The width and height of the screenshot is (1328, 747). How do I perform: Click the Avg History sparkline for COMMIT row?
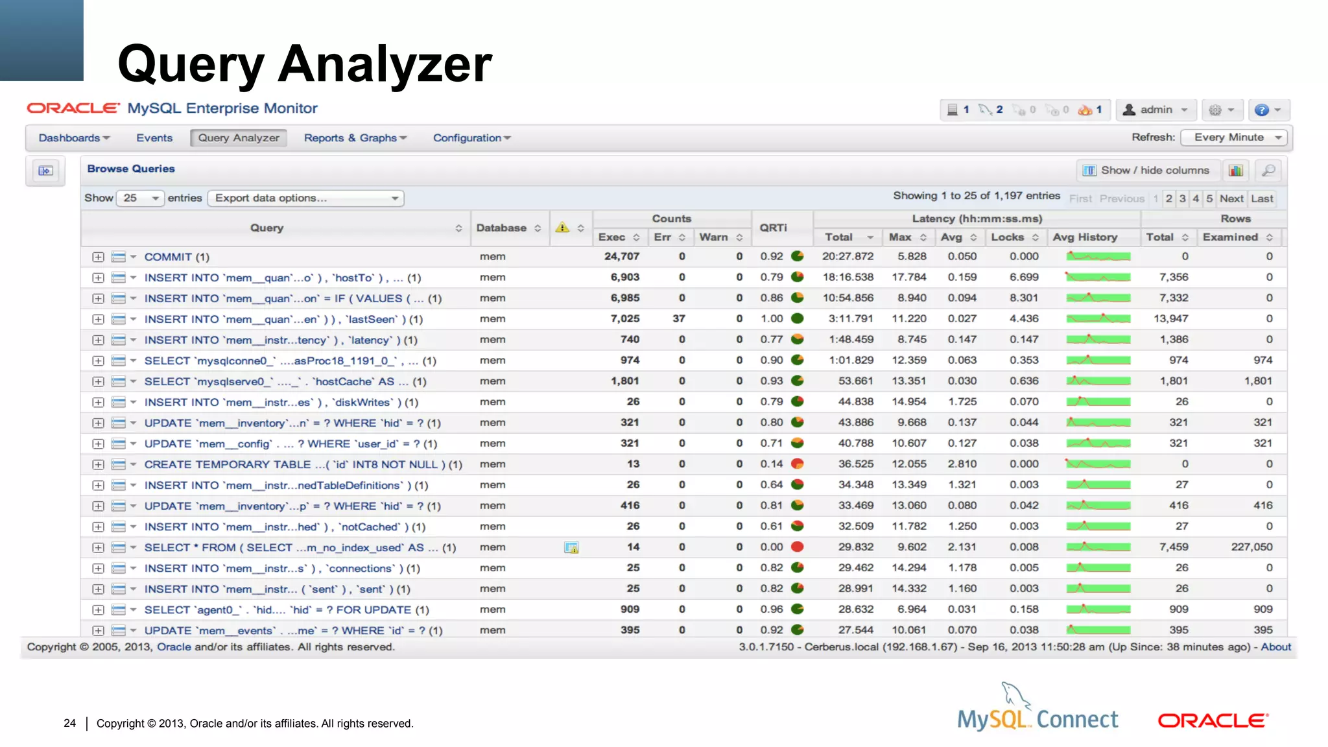(x=1098, y=256)
